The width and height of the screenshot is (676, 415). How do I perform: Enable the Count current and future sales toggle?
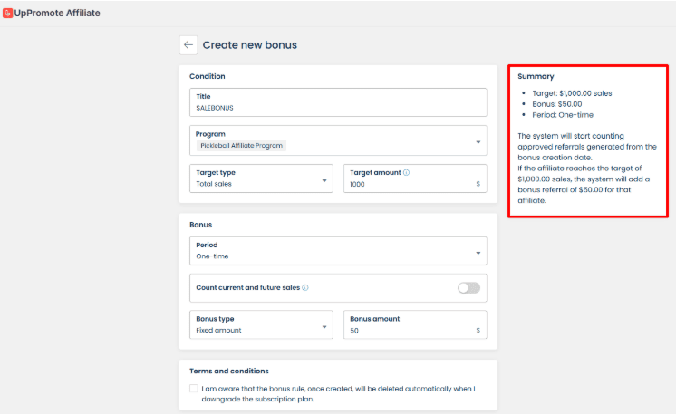pyautogui.click(x=468, y=288)
